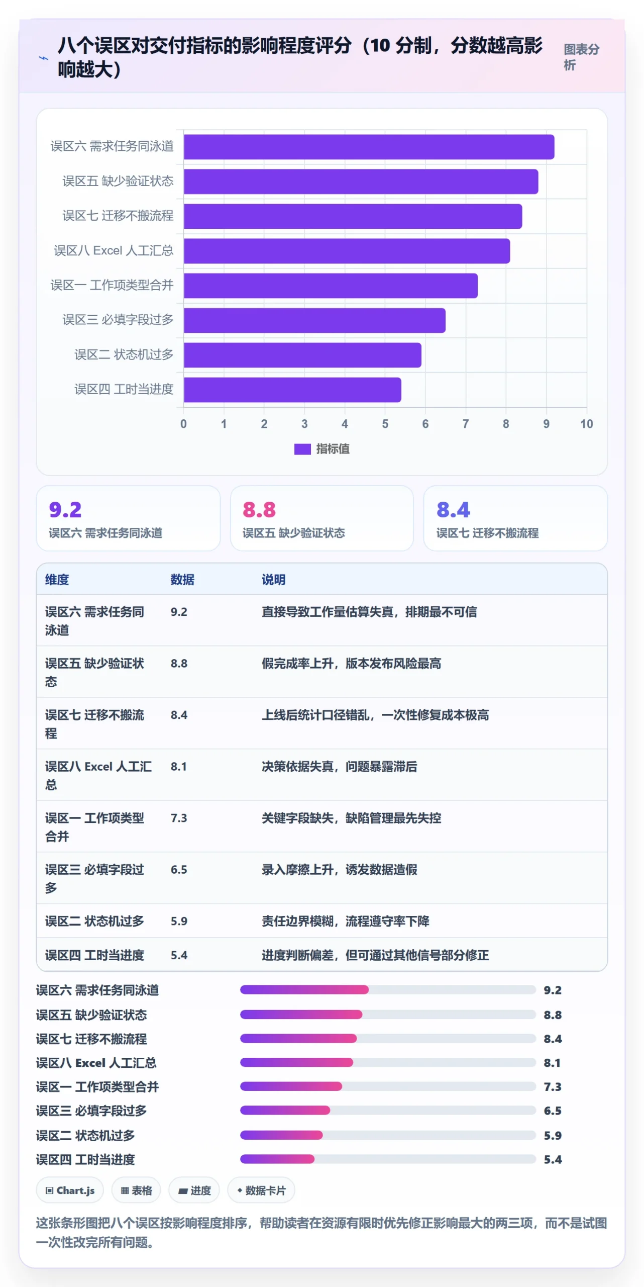This screenshot has width=644, height=1287.
Task: Click the lightning icon beside the title
Action: pos(44,58)
